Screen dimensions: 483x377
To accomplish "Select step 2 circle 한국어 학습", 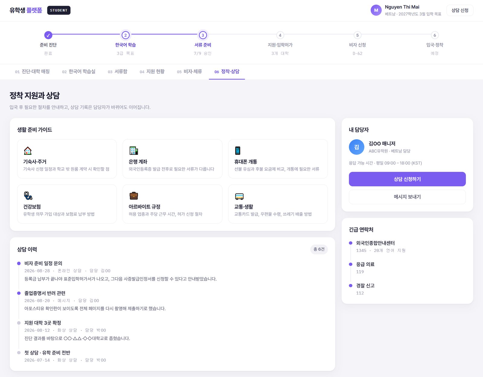I will click(x=126, y=35).
